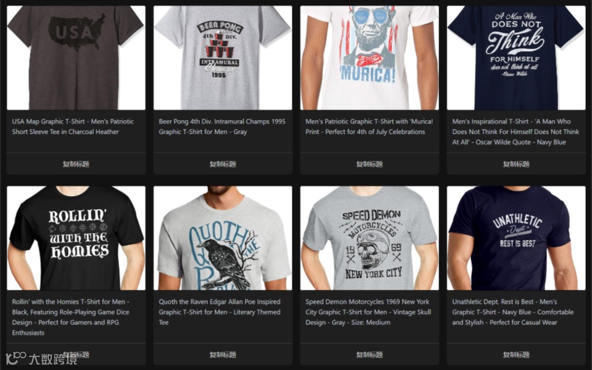Click the Speed Demon Motorcycles 1969 title text
Viewport: 592px width, 370px height.
click(368, 312)
